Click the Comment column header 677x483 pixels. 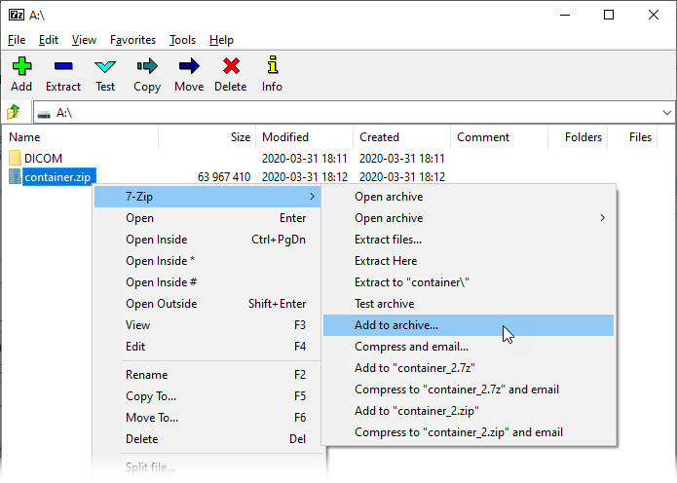(499, 137)
